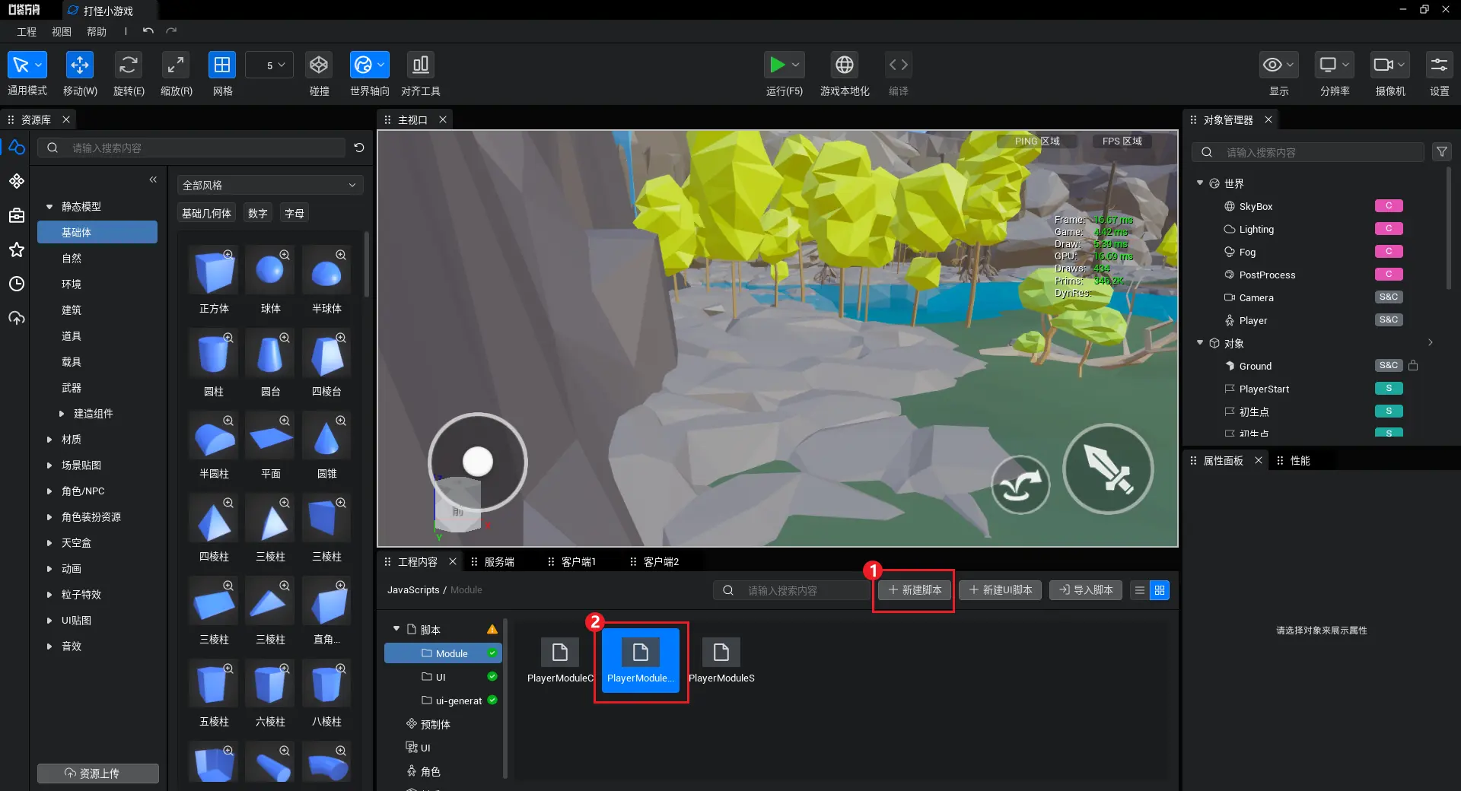The width and height of the screenshot is (1461, 791).
Task: Collapse the 脚本 folder node
Action: [x=396, y=629]
